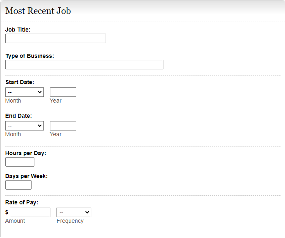Focus the Type of Business input box

(84, 65)
